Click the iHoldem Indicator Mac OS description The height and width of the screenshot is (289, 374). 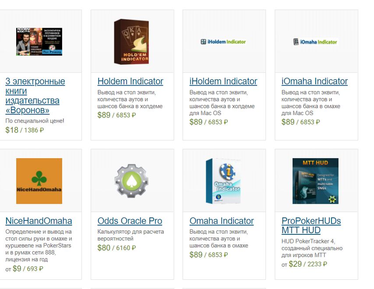coord(222,103)
